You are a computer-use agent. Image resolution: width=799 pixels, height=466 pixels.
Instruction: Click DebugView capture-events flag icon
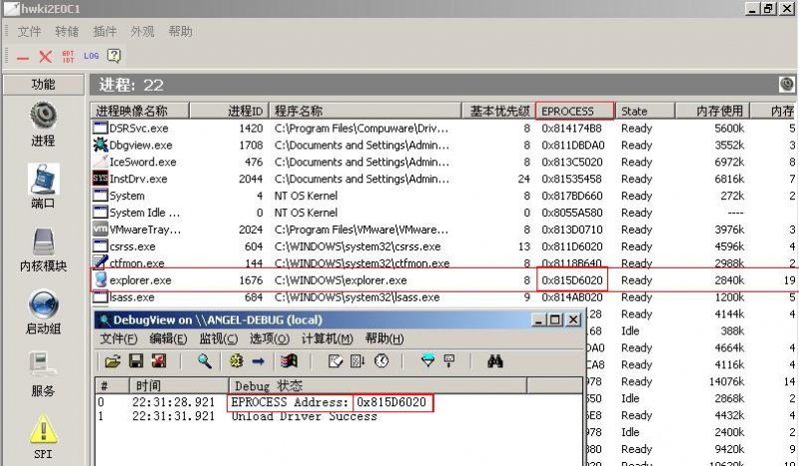[290, 361]
